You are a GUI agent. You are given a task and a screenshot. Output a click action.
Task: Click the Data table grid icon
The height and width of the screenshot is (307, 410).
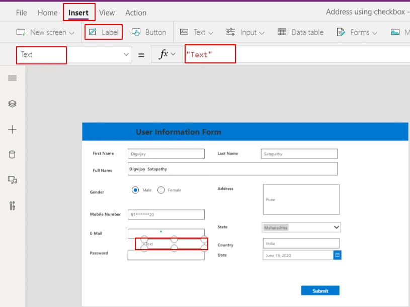click(282, 32)
